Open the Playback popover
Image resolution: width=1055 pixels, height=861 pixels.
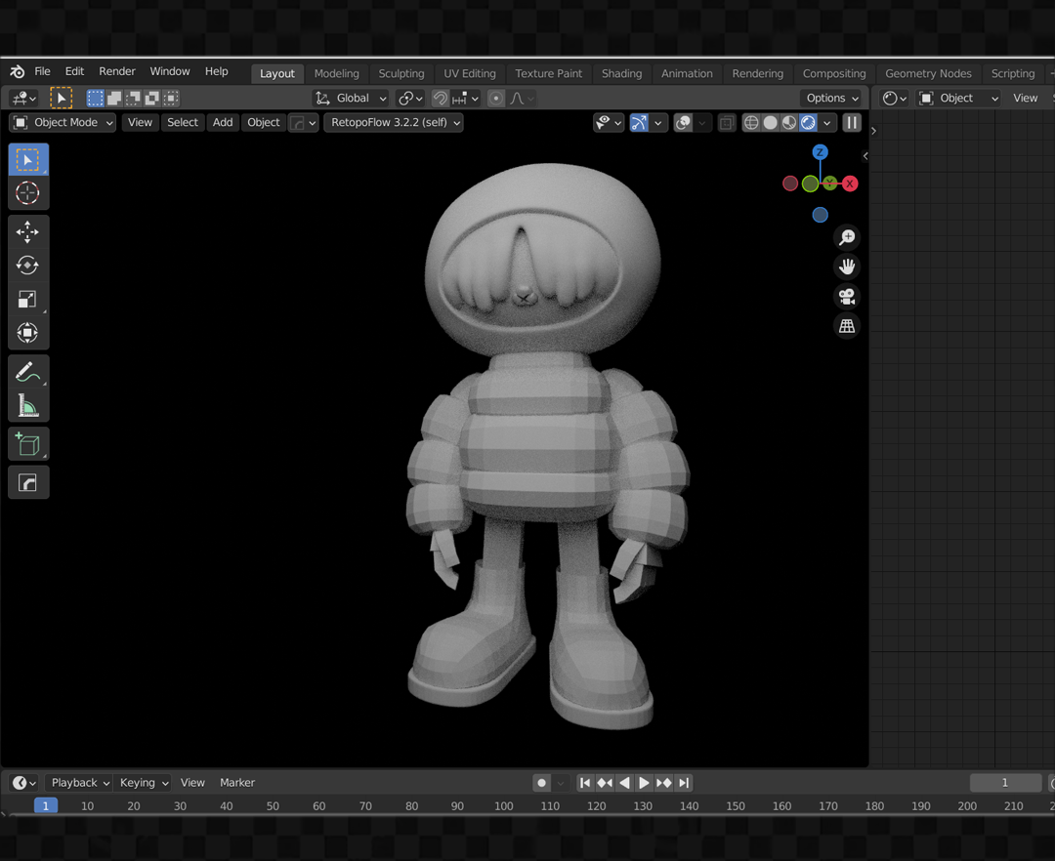(80, 782)
